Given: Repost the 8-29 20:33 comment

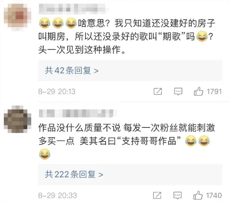Looking at the screenshot, I should click(x=157, y=195).
